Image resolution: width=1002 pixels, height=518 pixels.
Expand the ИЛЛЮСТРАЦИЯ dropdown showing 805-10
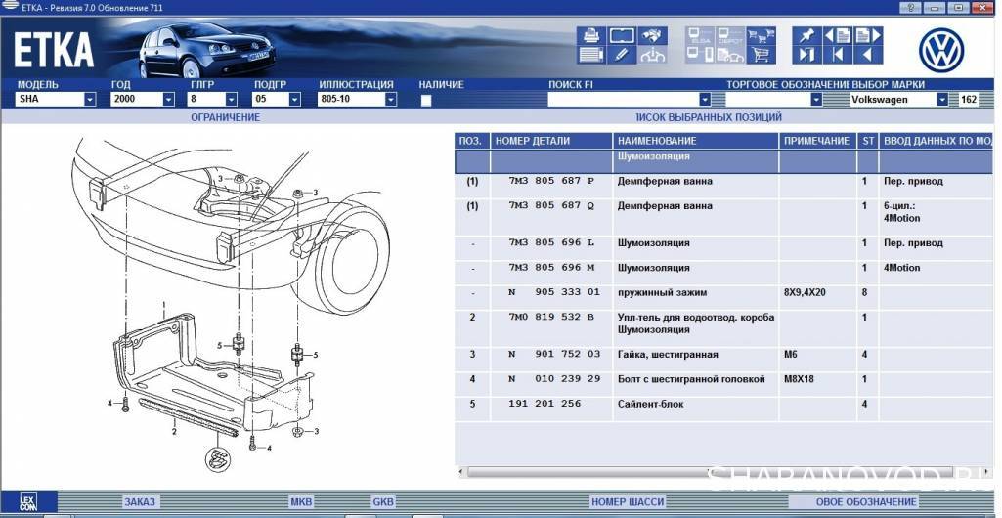pyautogui.click(x=391, y=100)
